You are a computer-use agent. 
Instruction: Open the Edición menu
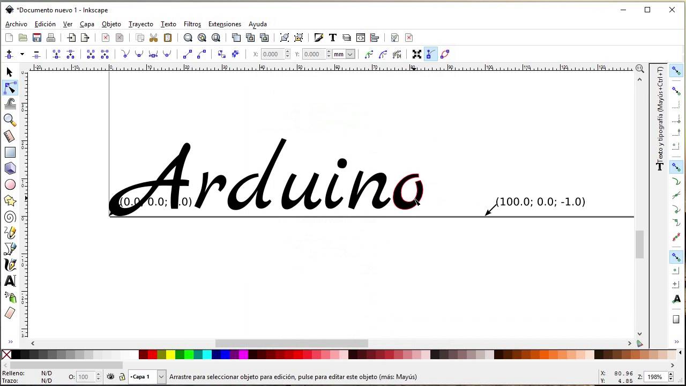coord(45,24)
